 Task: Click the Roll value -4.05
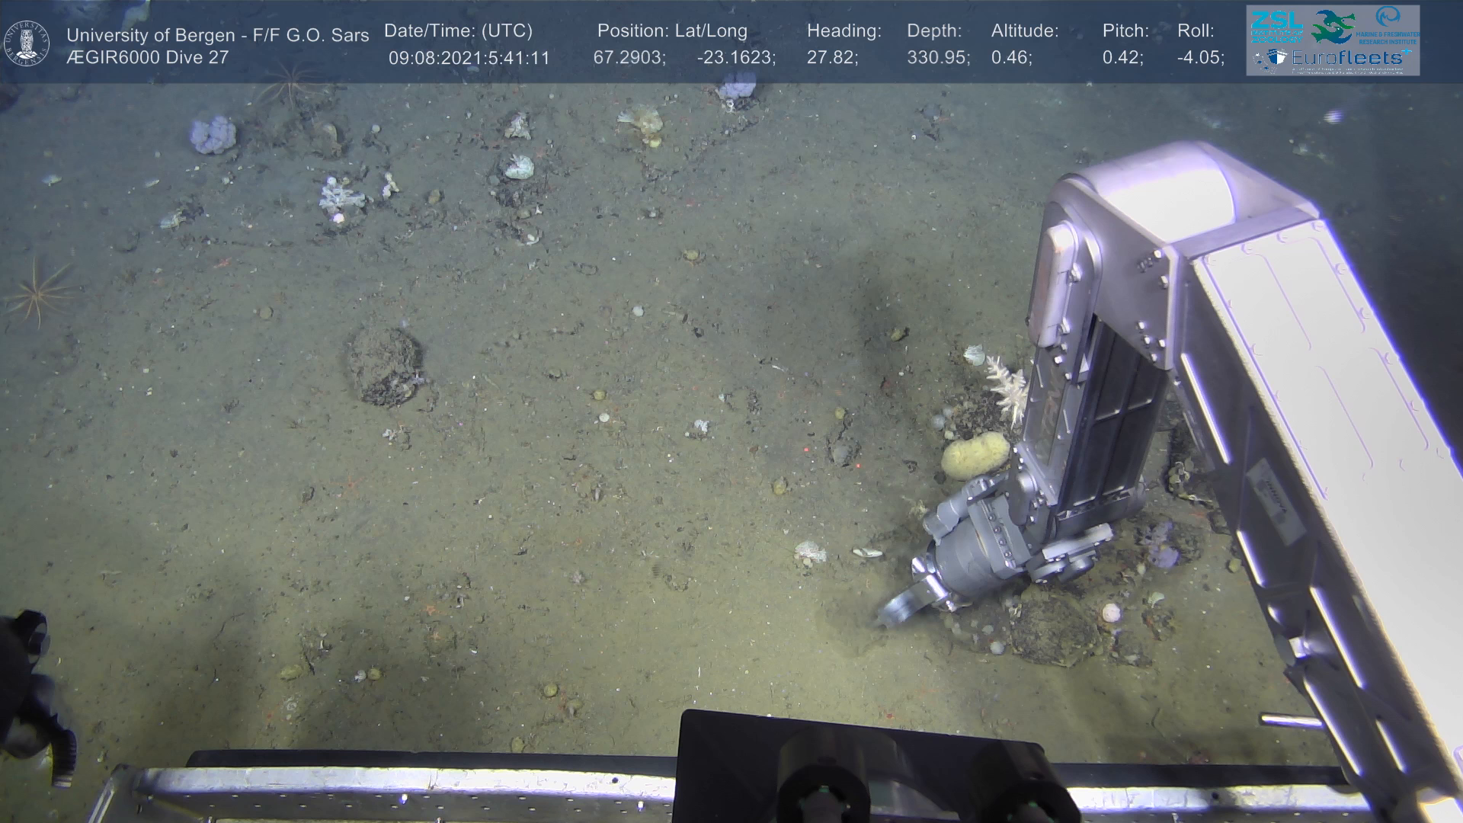click(x=1200, y=58)
